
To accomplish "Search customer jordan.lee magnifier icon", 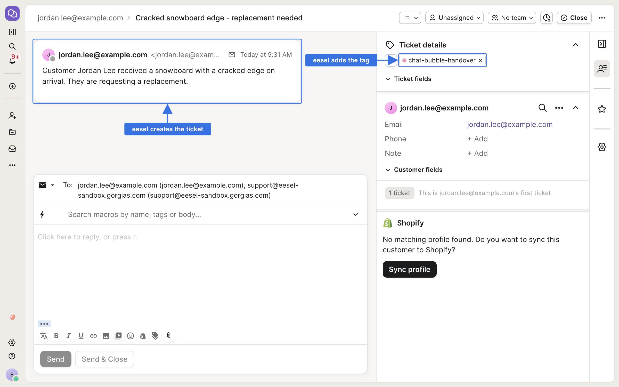I will click(x=542, y=108).
